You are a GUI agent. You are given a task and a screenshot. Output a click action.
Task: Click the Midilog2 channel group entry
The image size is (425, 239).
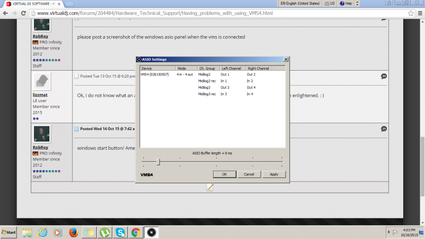(204, 74)
